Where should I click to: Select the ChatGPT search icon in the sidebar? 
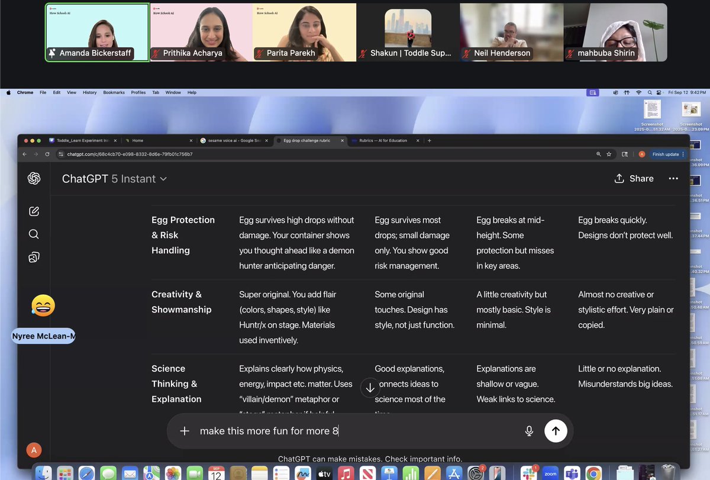point(34,234)
